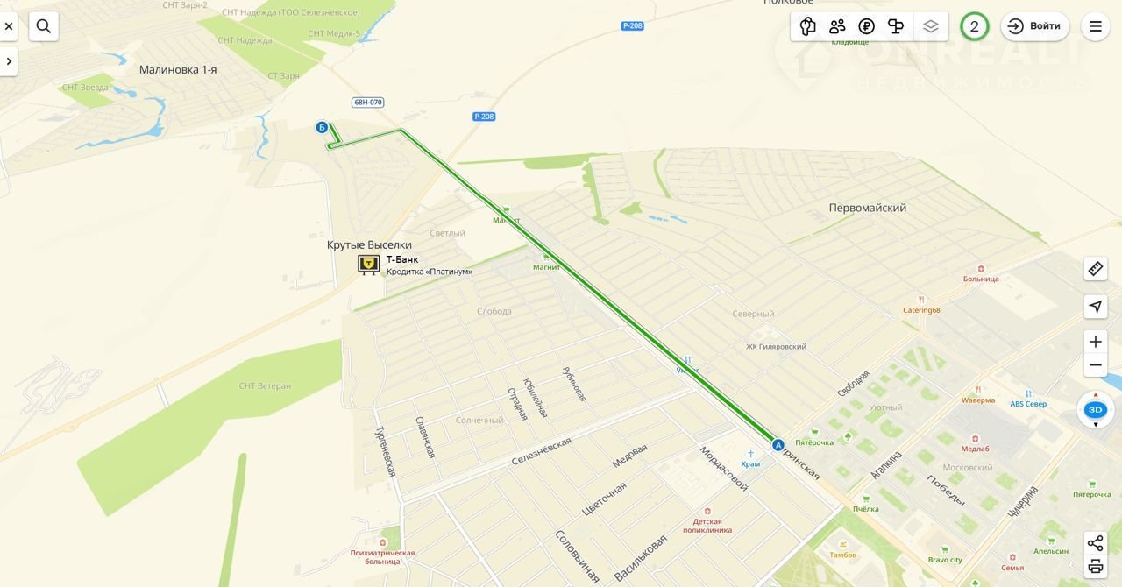Select the signpost layer icon
This screenshot has height=587, width=1122.
point(896,26)
